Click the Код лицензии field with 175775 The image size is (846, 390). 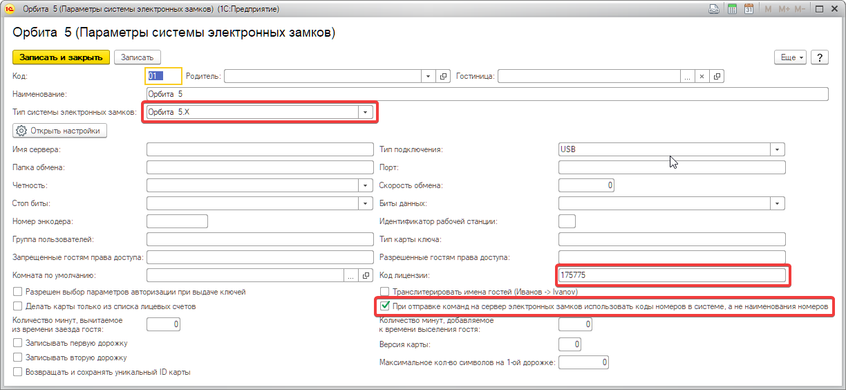pyautogui.click(x=672, y=276)
